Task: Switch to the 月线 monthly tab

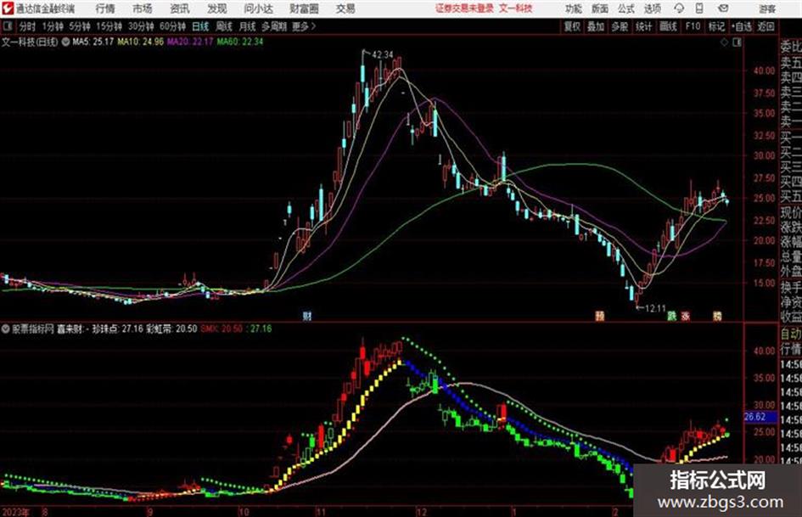Action: (247, 26)
